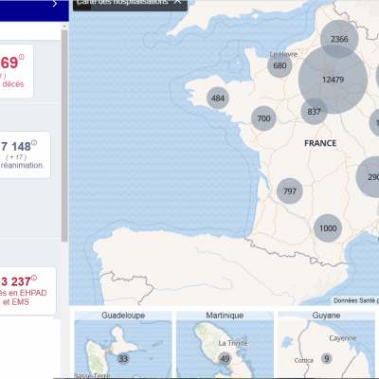Click the info icon beside décès count
The width and height of the screenshot is (379, 379).
coord(22,57)
